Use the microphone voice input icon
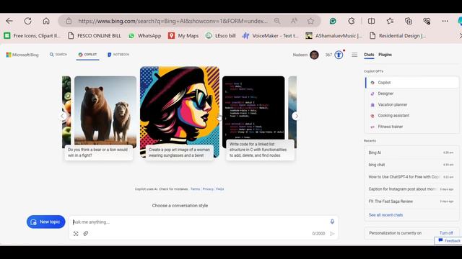Viewport: 462px width, 259px height. [x=332, y=222]
